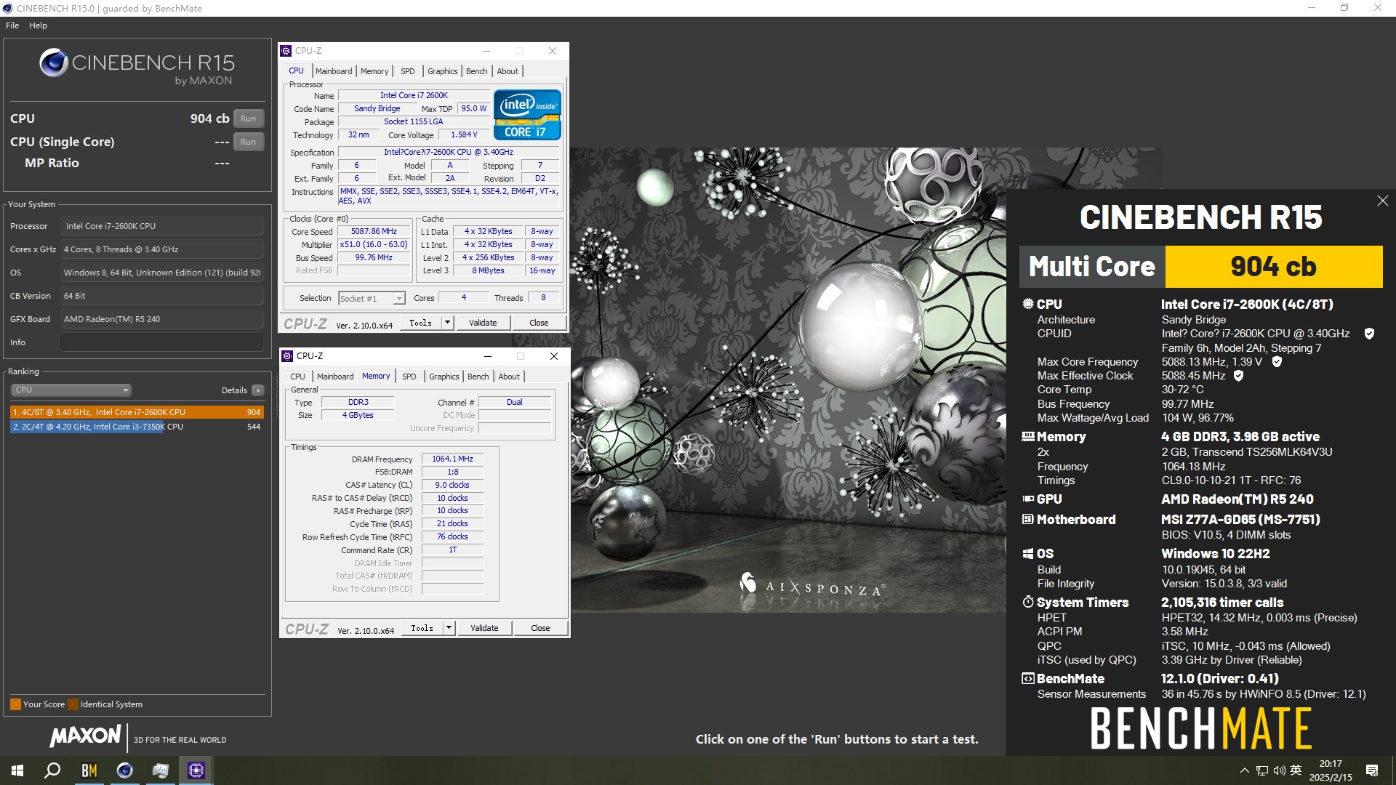The image size is (1396, 785).
Task: Open the Socket #1 selection dropdown
Action: click(x=372, y=299)
